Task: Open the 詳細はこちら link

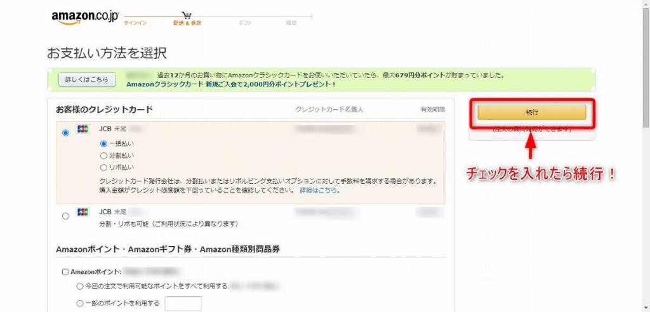Action: [319, 190]
